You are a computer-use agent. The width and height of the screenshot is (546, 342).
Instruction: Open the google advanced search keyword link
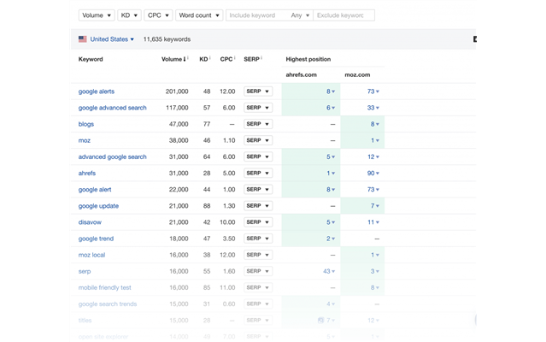pos(112,108)
